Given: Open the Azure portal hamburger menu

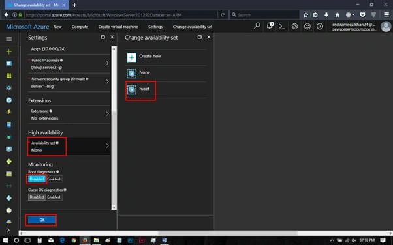Looking at the screenshot, I should point(8,39).
